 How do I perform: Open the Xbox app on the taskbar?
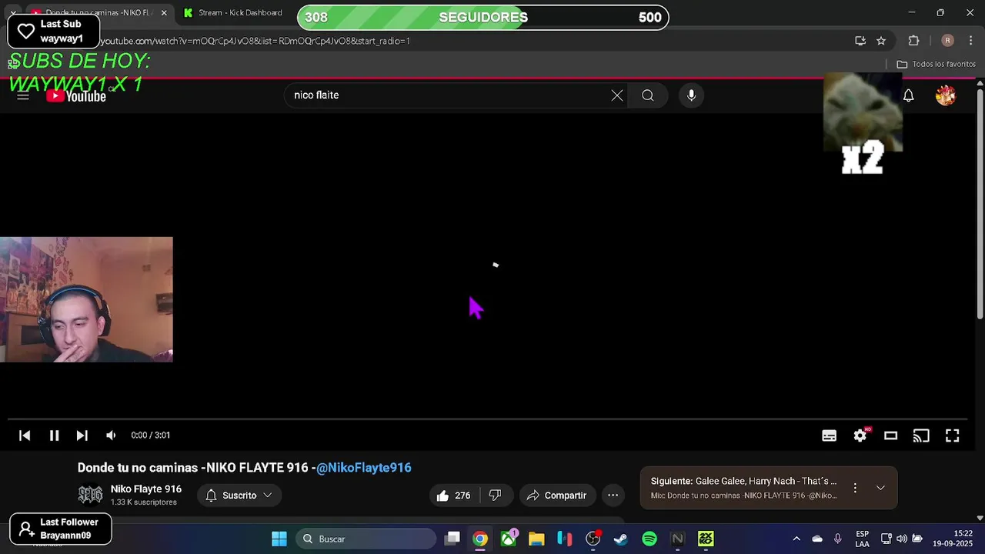coord(509,539)
